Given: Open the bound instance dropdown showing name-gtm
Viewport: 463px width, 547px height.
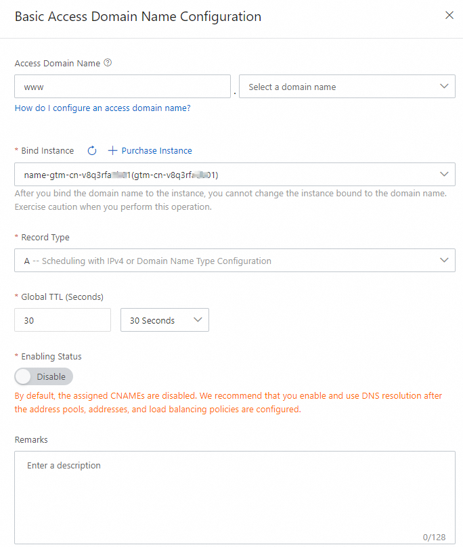Looking at the screenshot, I should [235, 174].
